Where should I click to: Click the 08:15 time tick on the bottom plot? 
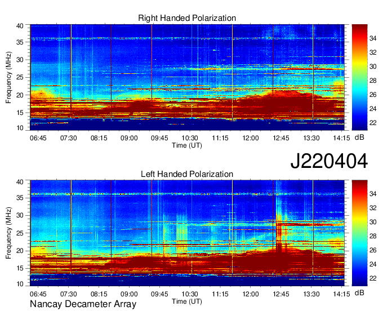click(x=99, y=294)
